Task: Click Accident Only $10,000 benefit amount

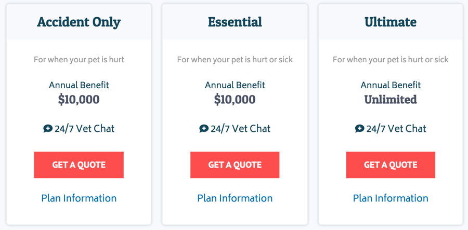Action: pyautogui.click(x=79, y=100)
